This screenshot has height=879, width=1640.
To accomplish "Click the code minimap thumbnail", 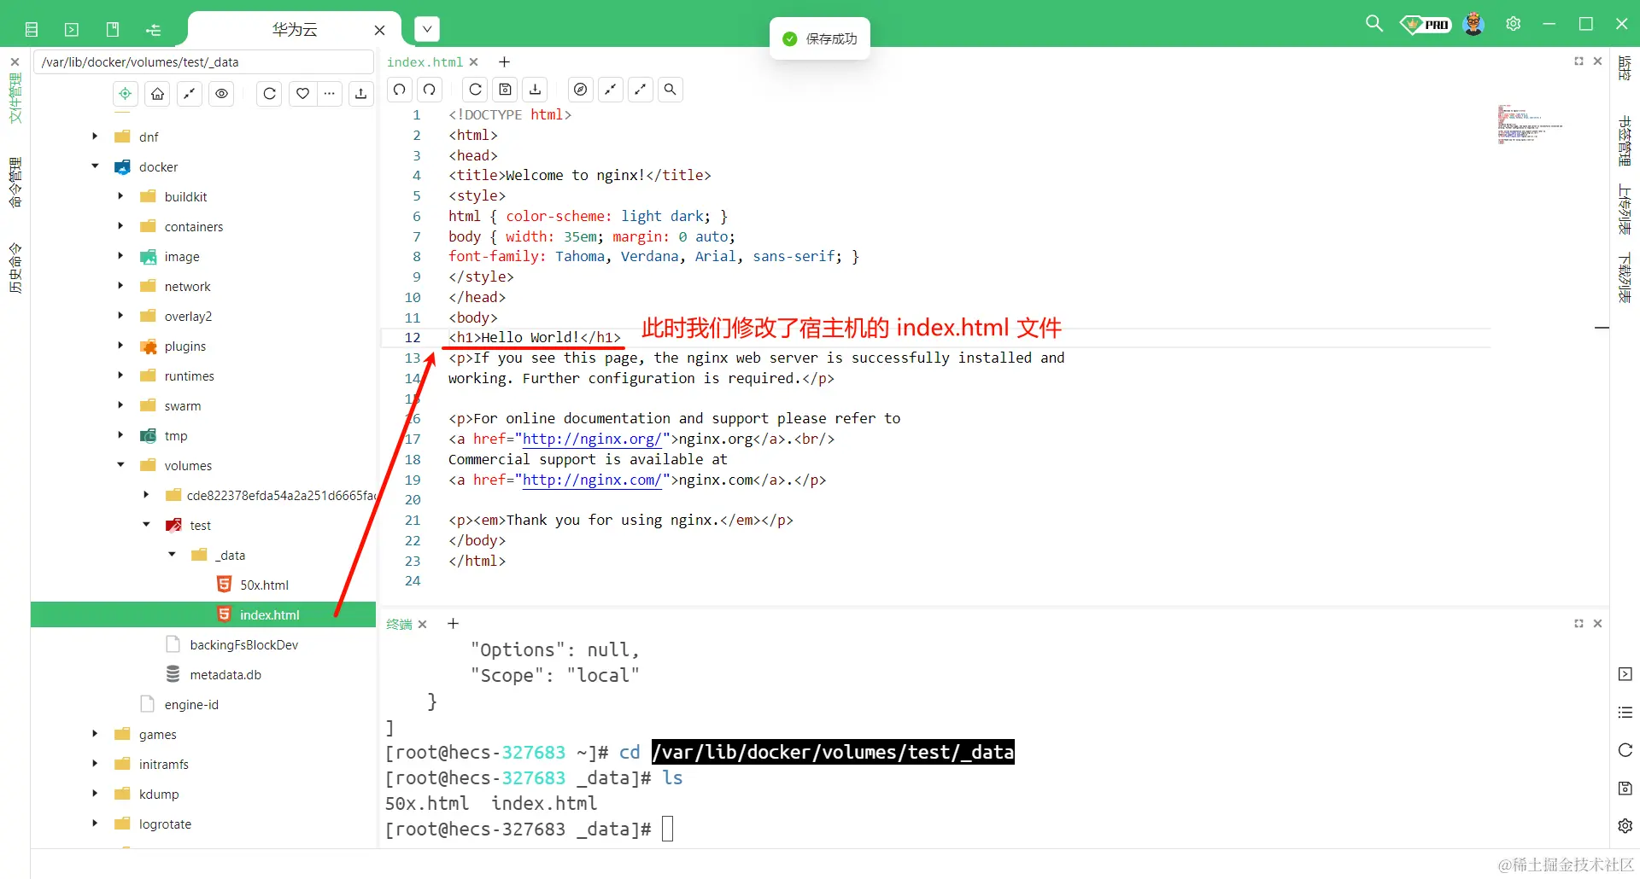I will pos(1530,125).
